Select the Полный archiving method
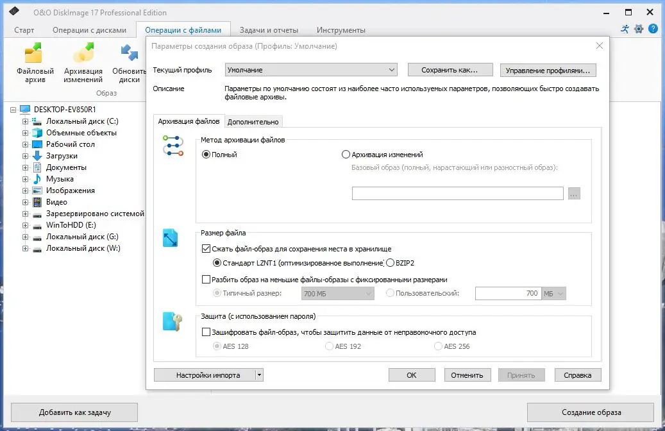Image resolution: width=665 pixels, height=431 pixels. point(206,155)
